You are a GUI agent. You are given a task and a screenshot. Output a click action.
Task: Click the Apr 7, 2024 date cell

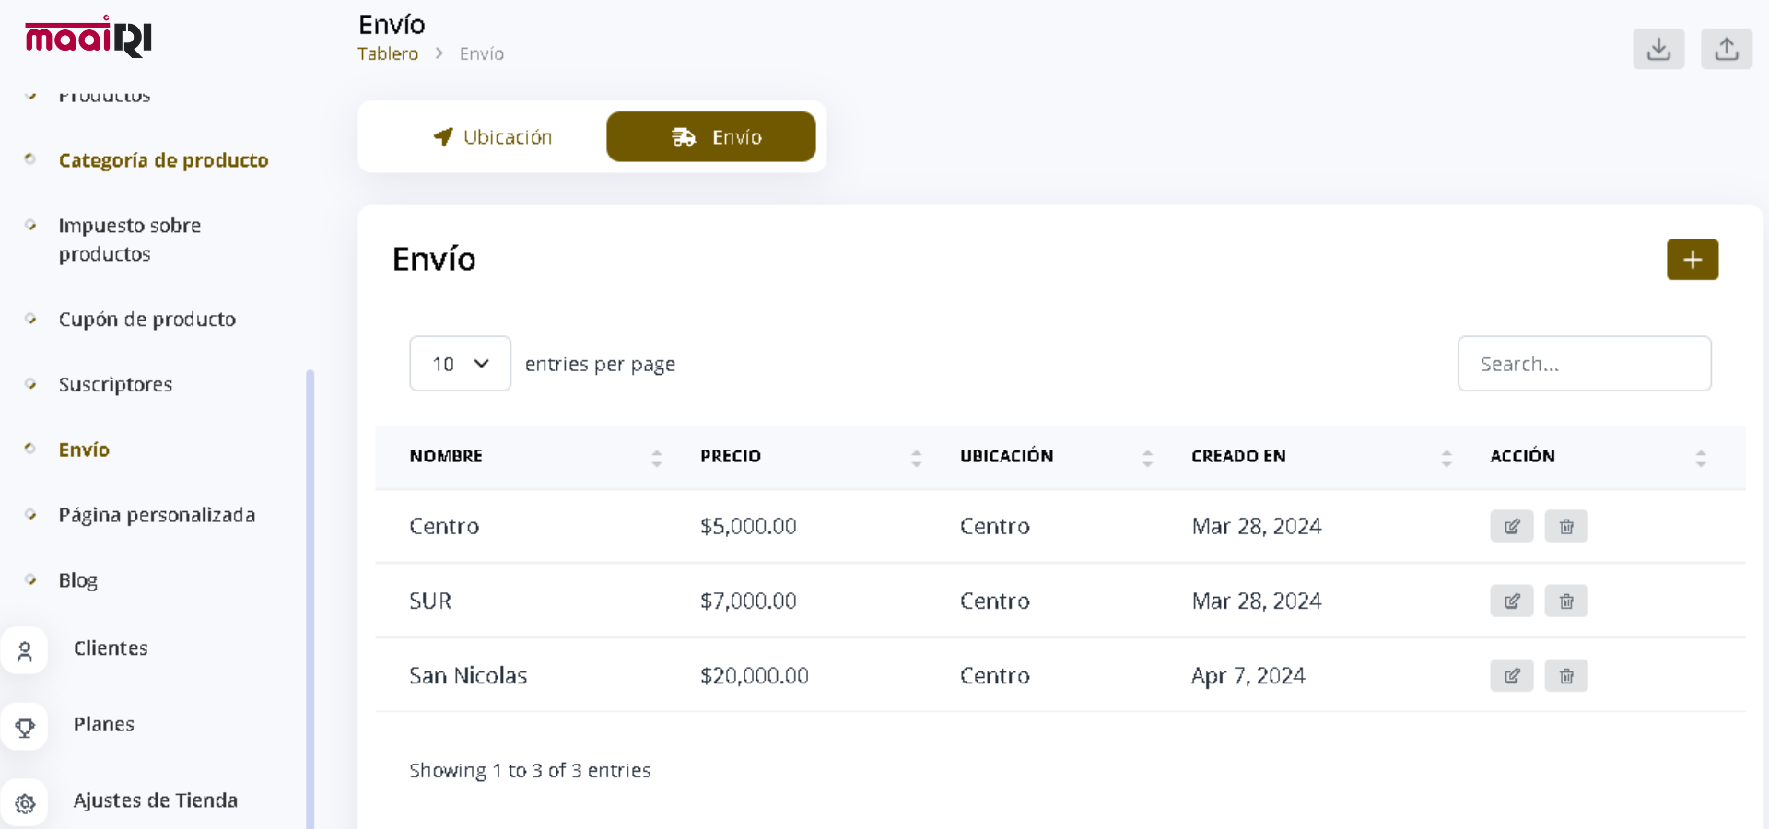tap(1248, 676)
